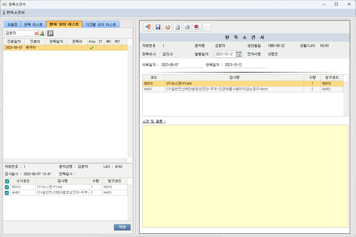Uncheck the HA451 row checkbox
The width and height of the screenshot is (356, 237).
pyautogui.click(x=7, y=193)
